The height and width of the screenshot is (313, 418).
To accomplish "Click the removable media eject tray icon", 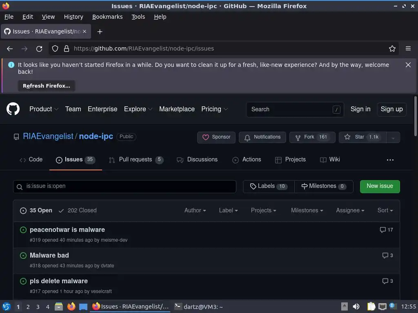I will pos(345,306).
